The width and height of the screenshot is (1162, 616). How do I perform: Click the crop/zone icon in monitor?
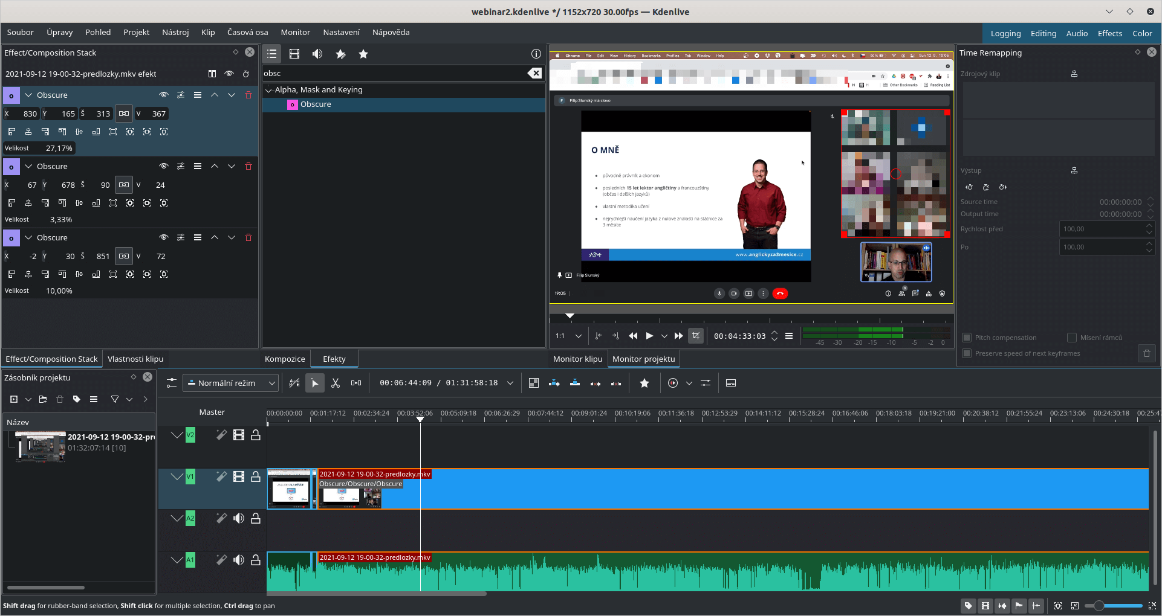coord(696,336)
